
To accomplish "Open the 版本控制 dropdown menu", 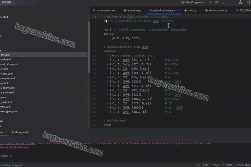I will click(x=8, y=2).
